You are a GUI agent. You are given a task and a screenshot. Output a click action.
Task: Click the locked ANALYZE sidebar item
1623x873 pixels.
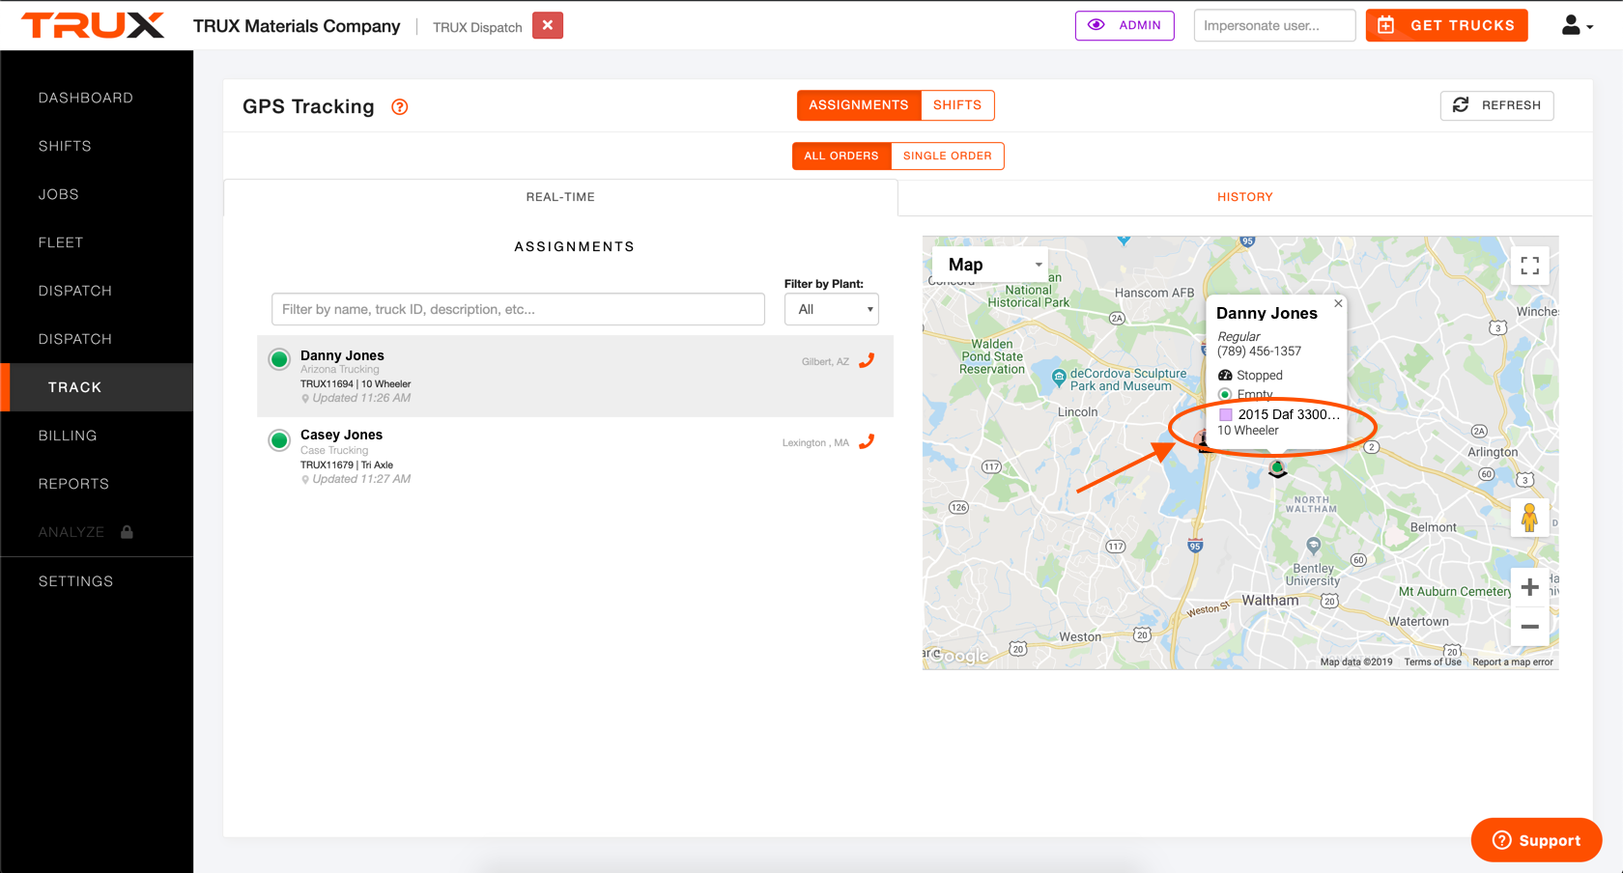click(x=97, y=532)
